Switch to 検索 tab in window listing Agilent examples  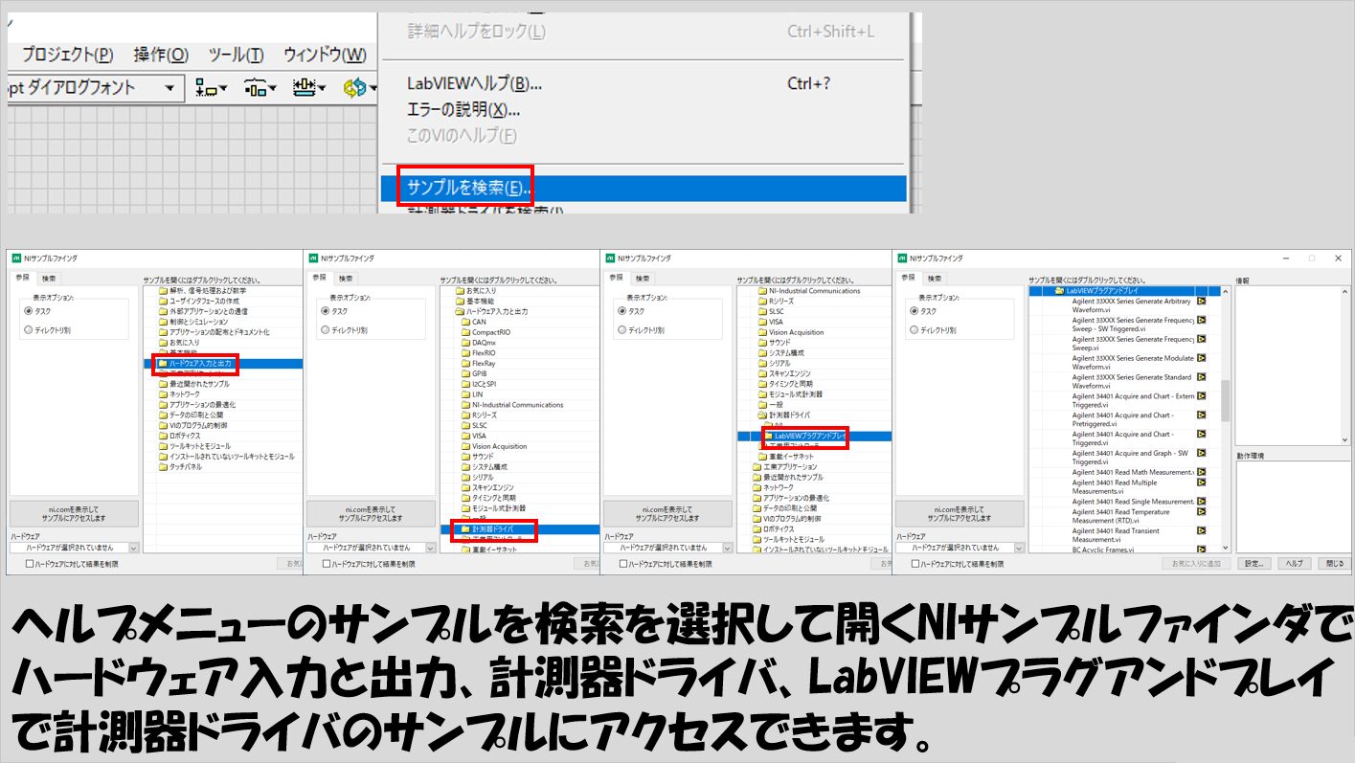pos(936,278)
